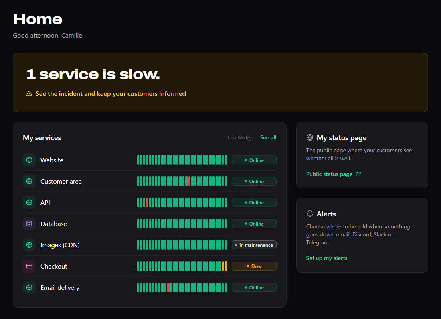Click the In maintenance badge for Images (CDN)
The image size is (441, 319).
[254, 245]
